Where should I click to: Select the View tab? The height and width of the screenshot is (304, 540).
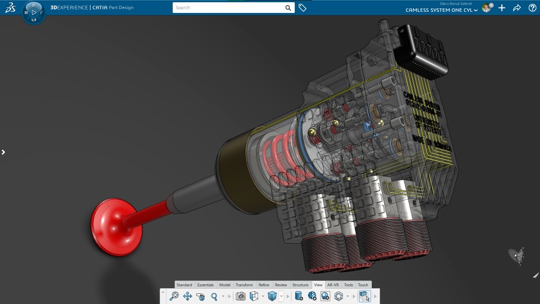(318, 285)
